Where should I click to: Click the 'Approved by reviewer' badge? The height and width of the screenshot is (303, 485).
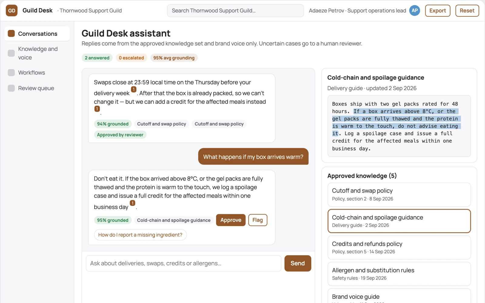120,135
